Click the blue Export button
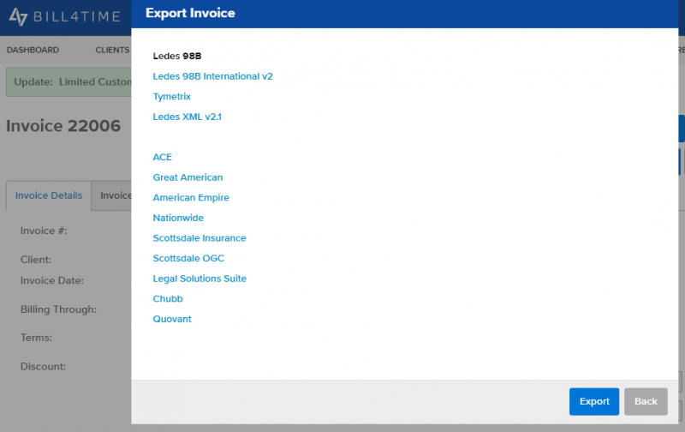This screenshot has height=432, width=685. point(594,401)
